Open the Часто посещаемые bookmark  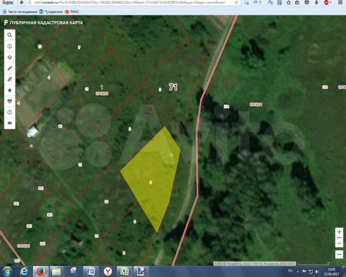coord(20,12)
